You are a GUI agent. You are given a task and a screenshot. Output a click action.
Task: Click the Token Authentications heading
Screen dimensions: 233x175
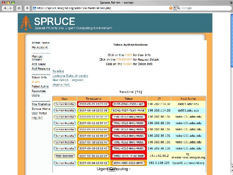click(130, 45)
